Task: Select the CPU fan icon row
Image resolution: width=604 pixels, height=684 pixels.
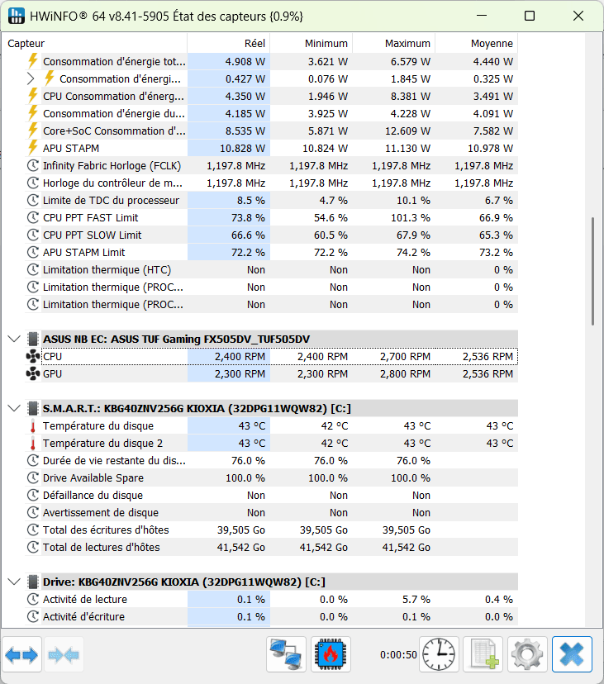Action: [x=33, y=357]
